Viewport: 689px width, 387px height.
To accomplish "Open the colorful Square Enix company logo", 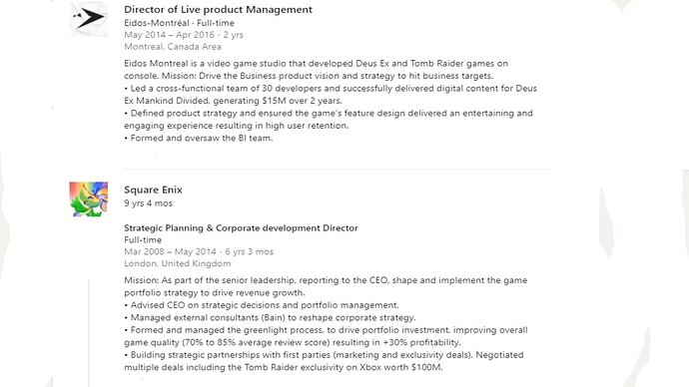I will click(x=89, y=199).
